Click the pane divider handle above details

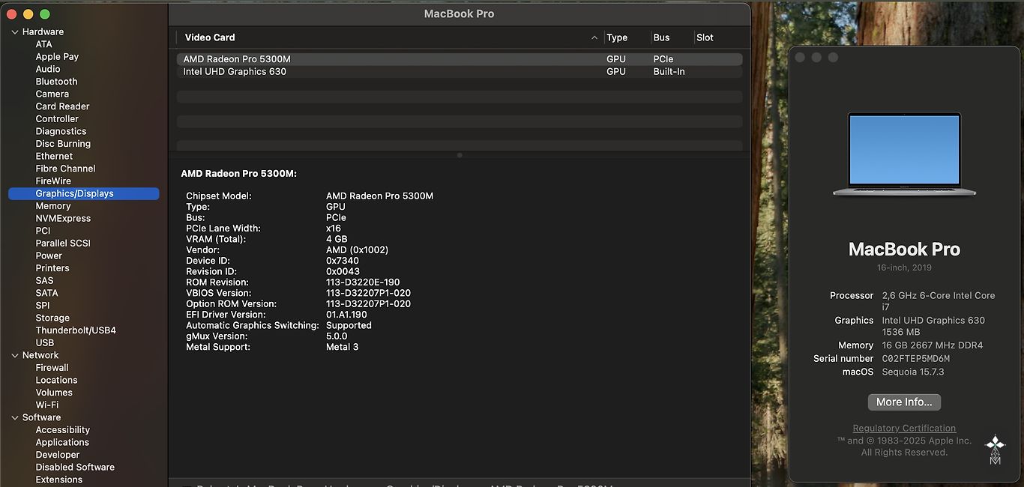460,155
